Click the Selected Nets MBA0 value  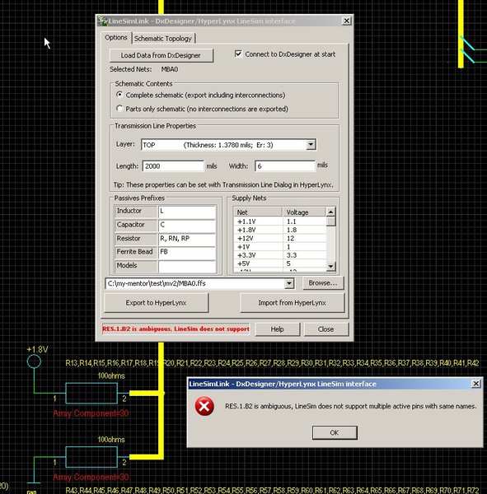click(170, 69)
